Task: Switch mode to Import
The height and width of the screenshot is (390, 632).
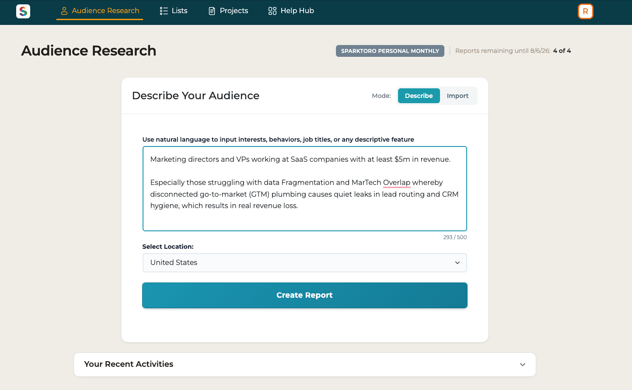Action: click(457, 96)
